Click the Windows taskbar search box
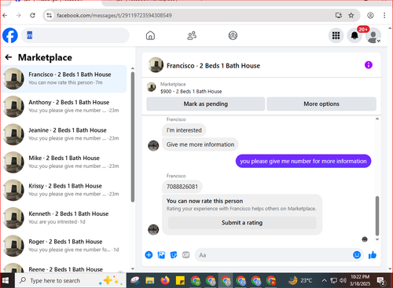This screenshot has width=393, height=288. 71,281
